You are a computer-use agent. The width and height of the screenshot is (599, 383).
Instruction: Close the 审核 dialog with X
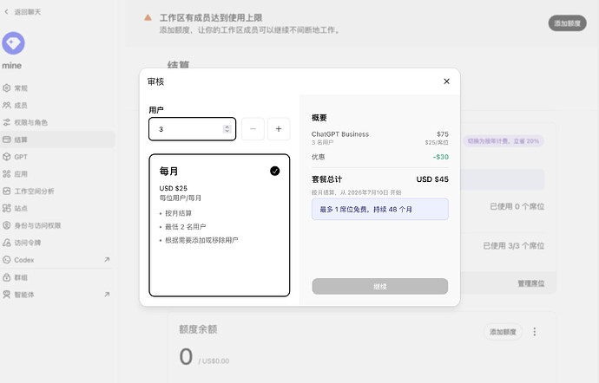click(x=446, y=81)
